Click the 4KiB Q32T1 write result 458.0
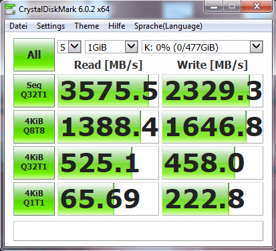Viewport: 276px width, 251px height. (x=213, y=163)
